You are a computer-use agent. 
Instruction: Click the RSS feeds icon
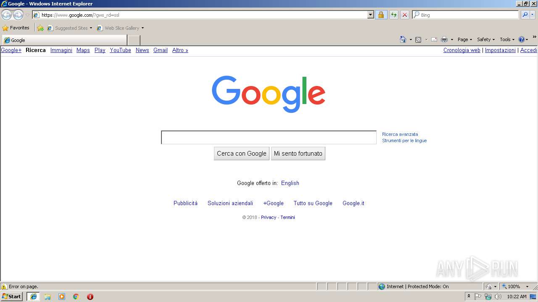point(418,40)
